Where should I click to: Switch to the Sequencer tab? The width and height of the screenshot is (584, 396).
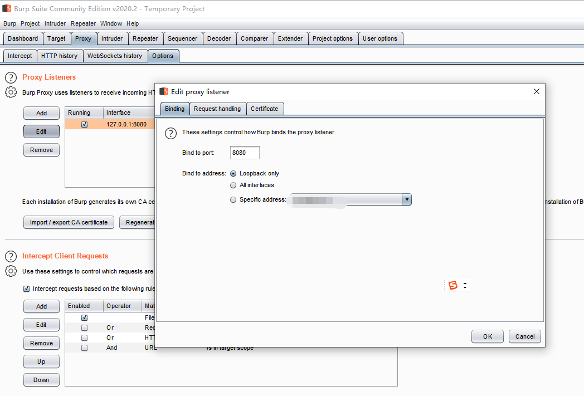click(183, 38)
